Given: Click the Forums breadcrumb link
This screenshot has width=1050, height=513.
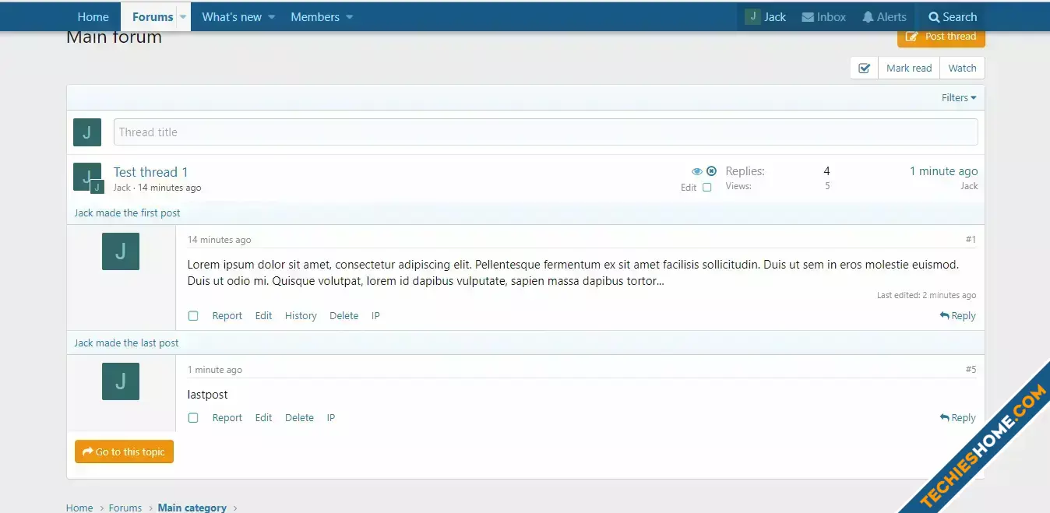Looking at the screenshot, I should point(125,508).
